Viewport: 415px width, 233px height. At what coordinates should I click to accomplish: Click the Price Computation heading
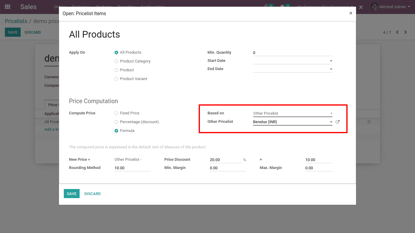tap(94, 101)
